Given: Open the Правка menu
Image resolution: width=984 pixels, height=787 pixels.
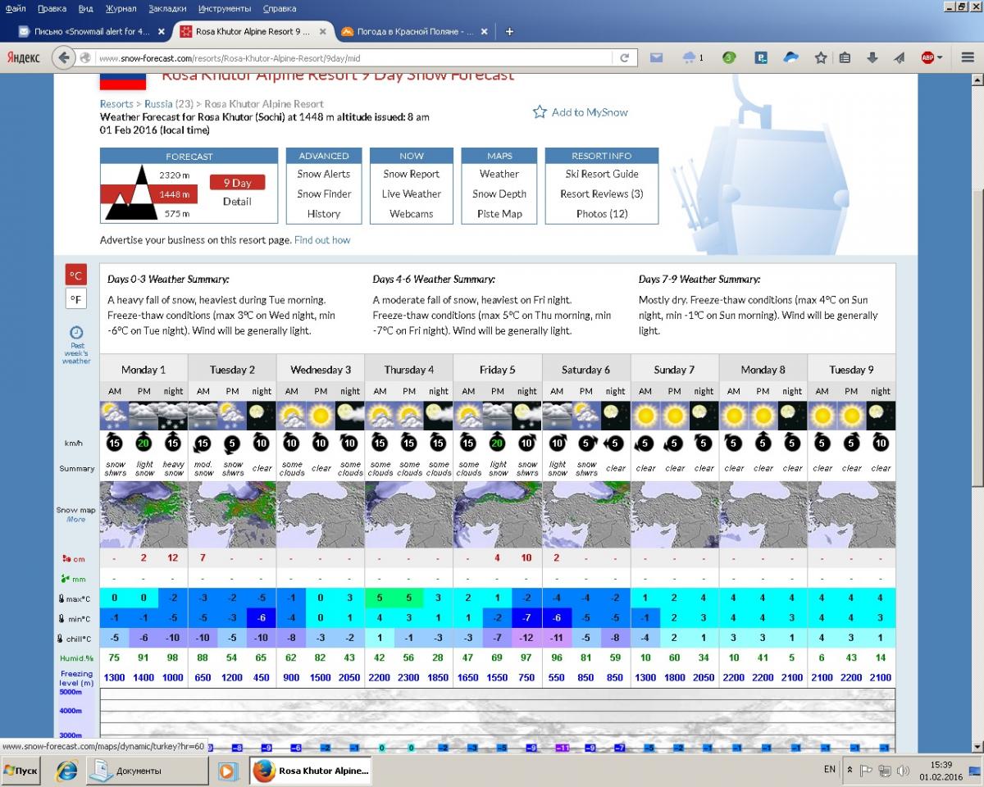Looking at the screenshot, I should click(x=52, y=8).
